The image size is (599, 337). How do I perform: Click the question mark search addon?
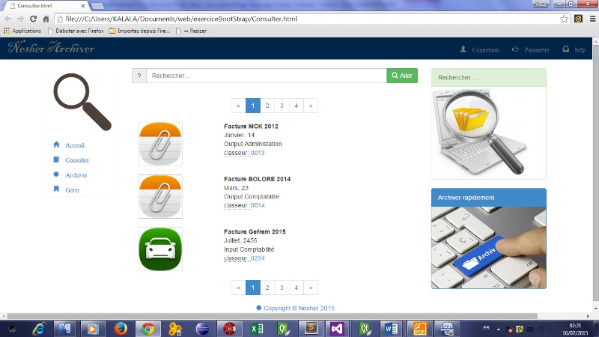[139, 76]
